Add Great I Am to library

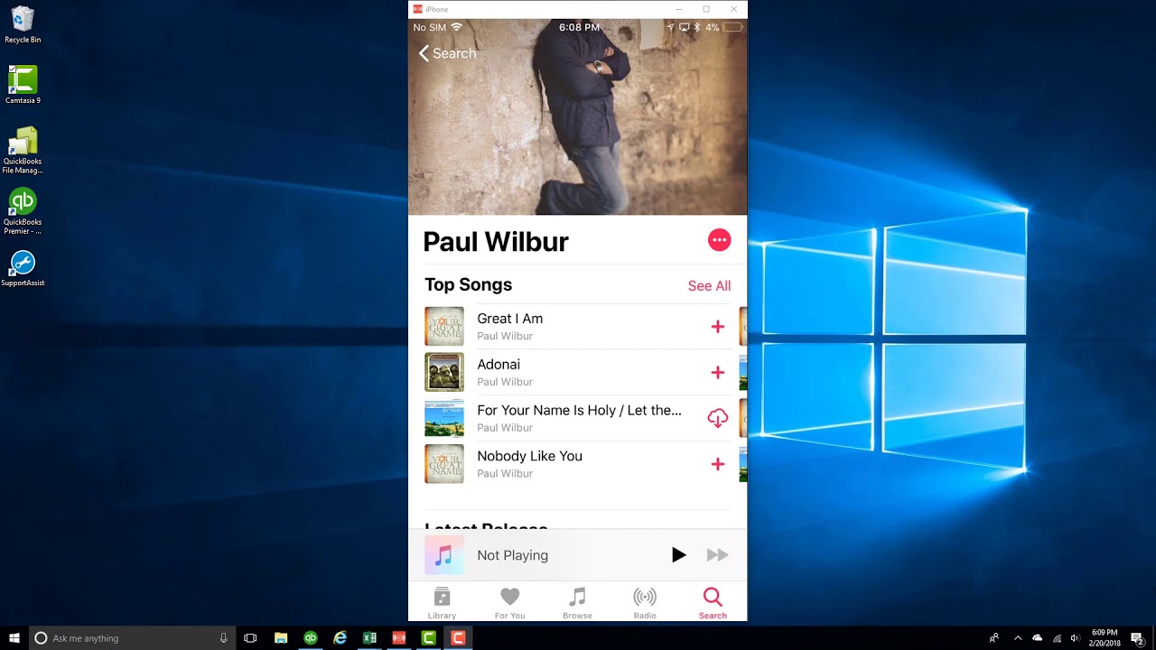718,327
